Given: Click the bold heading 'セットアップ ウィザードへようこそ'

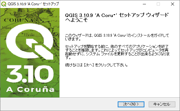Looking at the screenshot, I should coord(117,18).
